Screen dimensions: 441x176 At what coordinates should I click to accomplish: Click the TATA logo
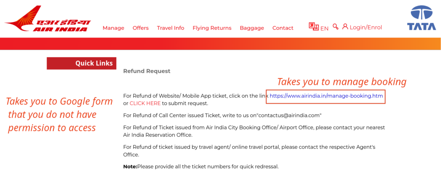[x=422, y=18]
